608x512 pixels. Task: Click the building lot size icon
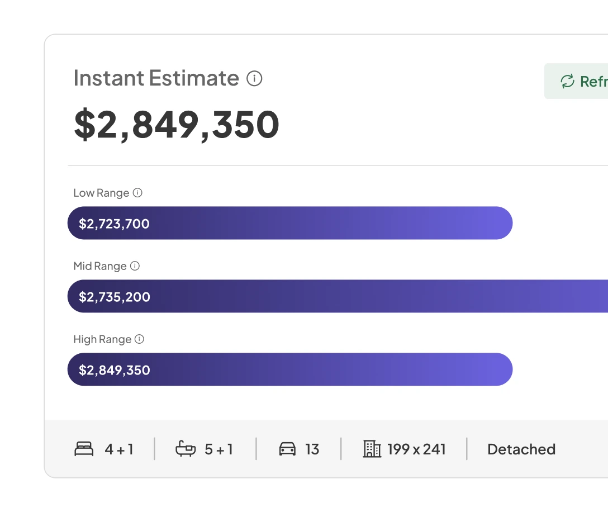pos(372,449)
